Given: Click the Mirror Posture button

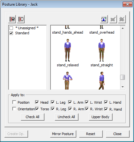Looking at the screenshot, I should click(x=63, y=134).
